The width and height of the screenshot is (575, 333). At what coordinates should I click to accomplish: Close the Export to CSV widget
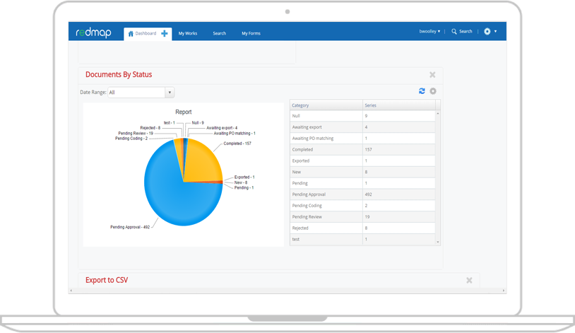point(469,281)
